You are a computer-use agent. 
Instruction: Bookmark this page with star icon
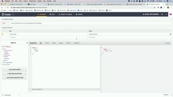click(x=155, y=8)
